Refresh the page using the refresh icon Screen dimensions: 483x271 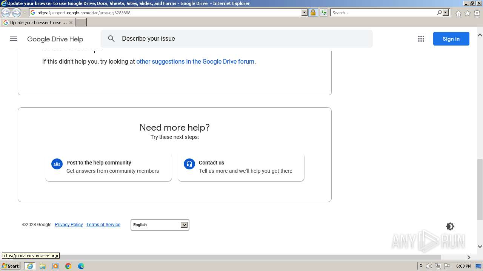click(323, 13)
